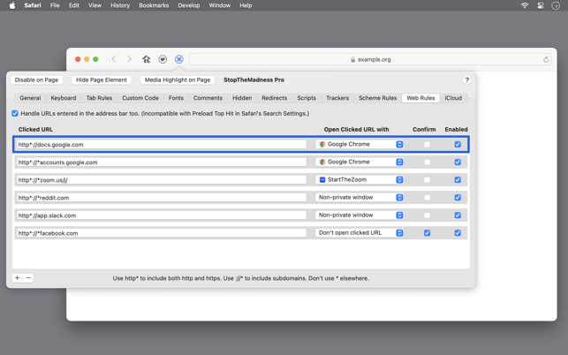Viewport: 568px width, 355px height.
Task: Switch to the Redirects tab
Action: click(x=274, y=98)
